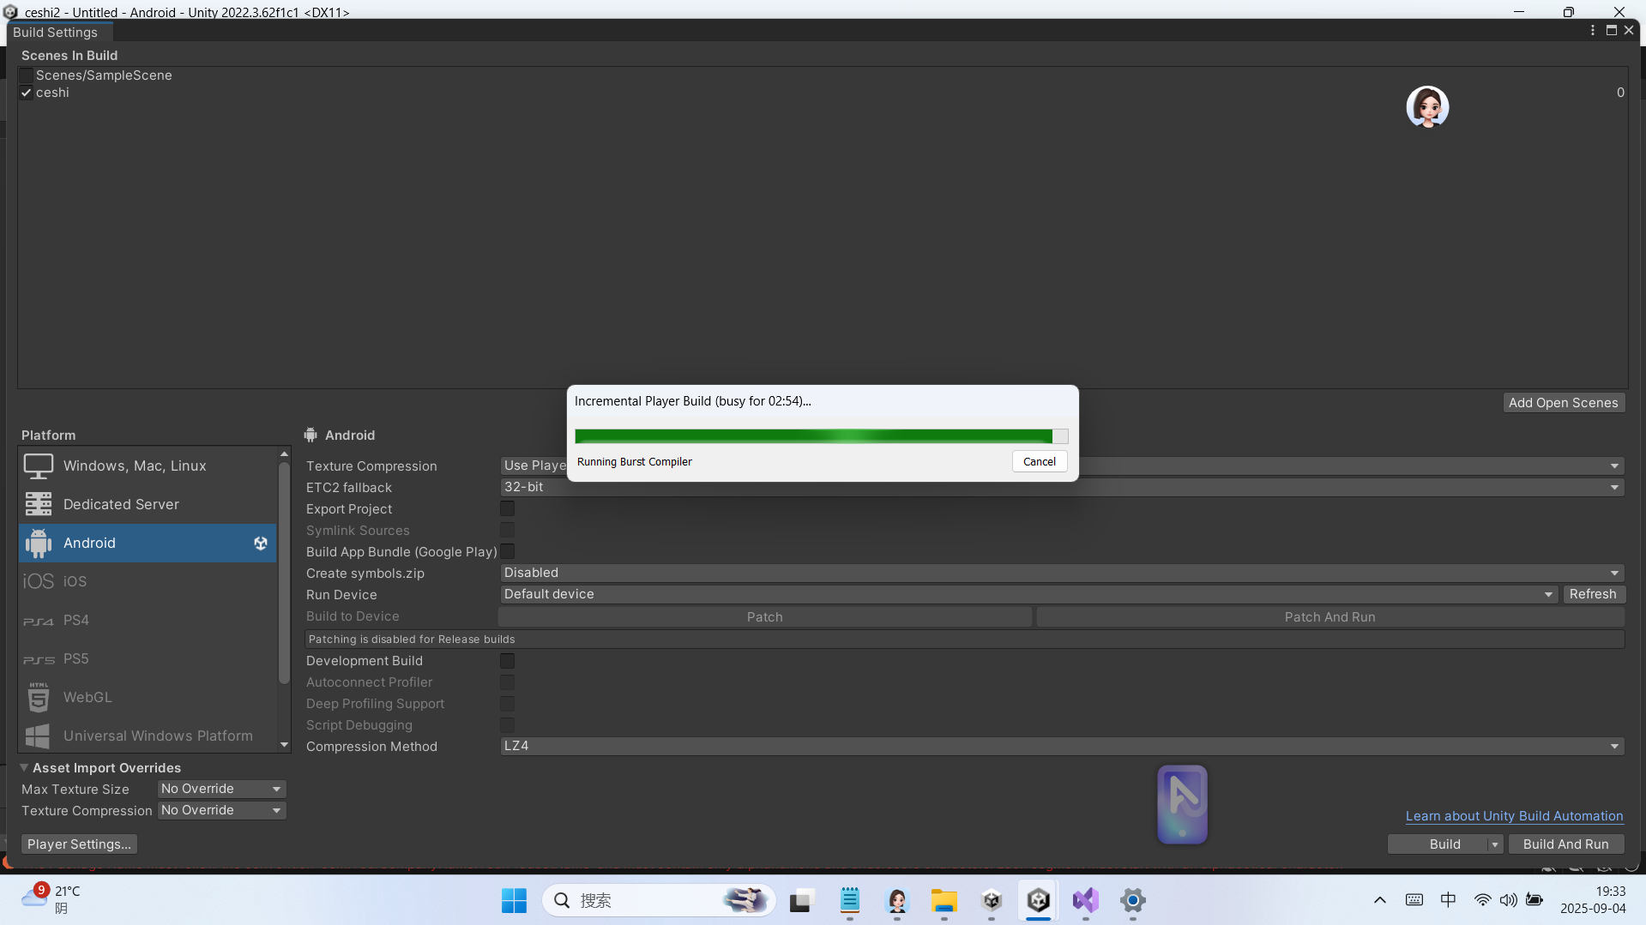Image resolution: width=1646 pixels, height=925 pixels.
Task: Open the clock showing 19:33
Action: click(x=1593, y=900)
